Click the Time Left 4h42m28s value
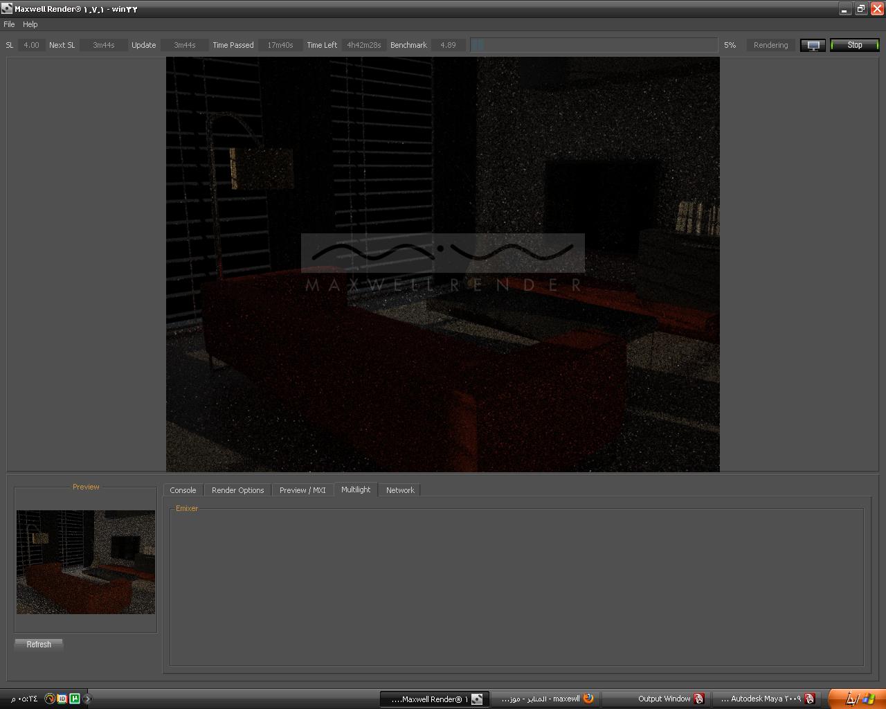The image size is (886, 709). pos(364,45)
